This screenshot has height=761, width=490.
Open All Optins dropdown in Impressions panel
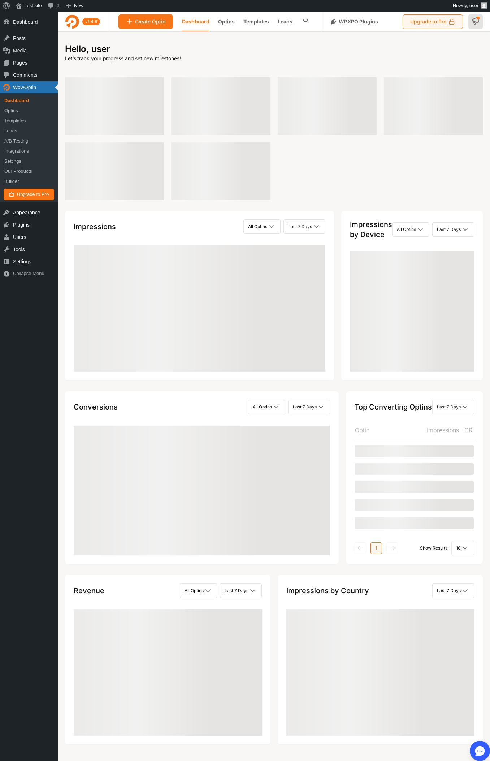point(262,227)
